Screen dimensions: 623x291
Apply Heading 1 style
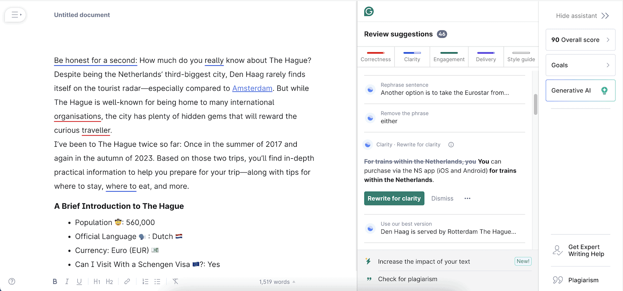[97, 281]
